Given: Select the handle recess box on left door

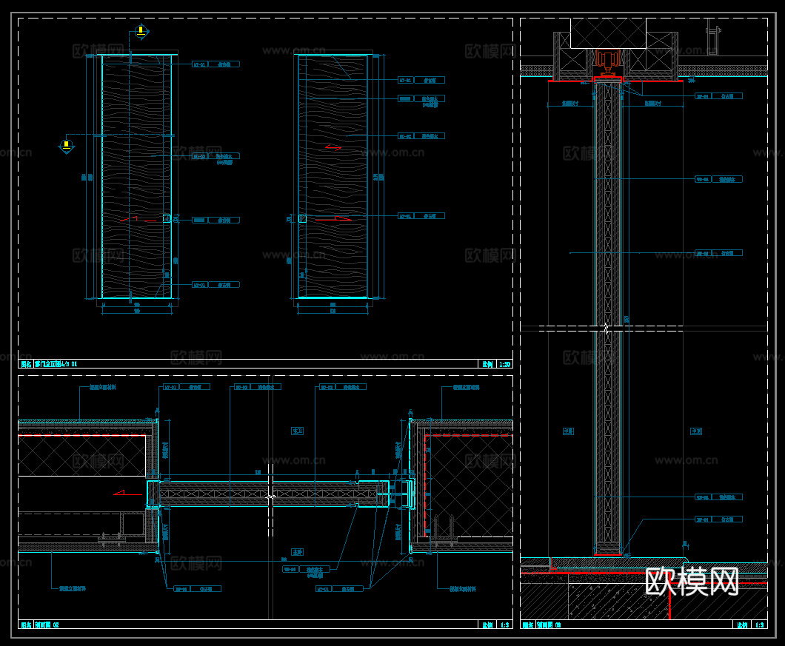Looking at the screenshot, I should [x=167, y=219].
